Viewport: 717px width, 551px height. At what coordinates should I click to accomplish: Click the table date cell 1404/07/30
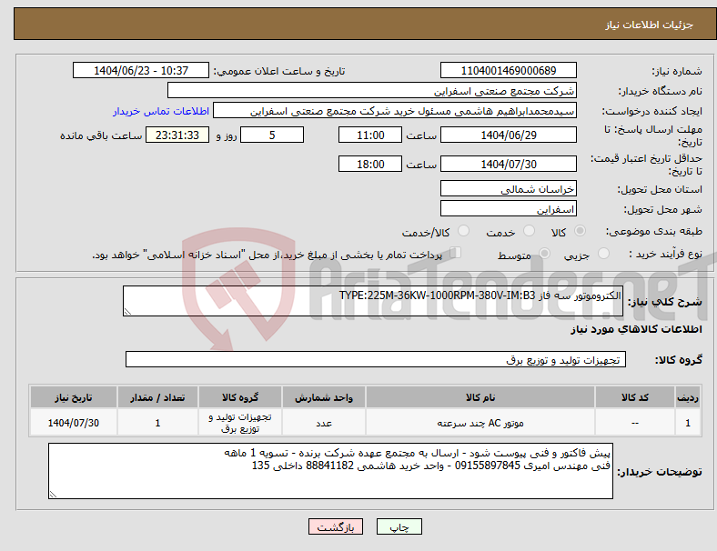click(74, 423)
